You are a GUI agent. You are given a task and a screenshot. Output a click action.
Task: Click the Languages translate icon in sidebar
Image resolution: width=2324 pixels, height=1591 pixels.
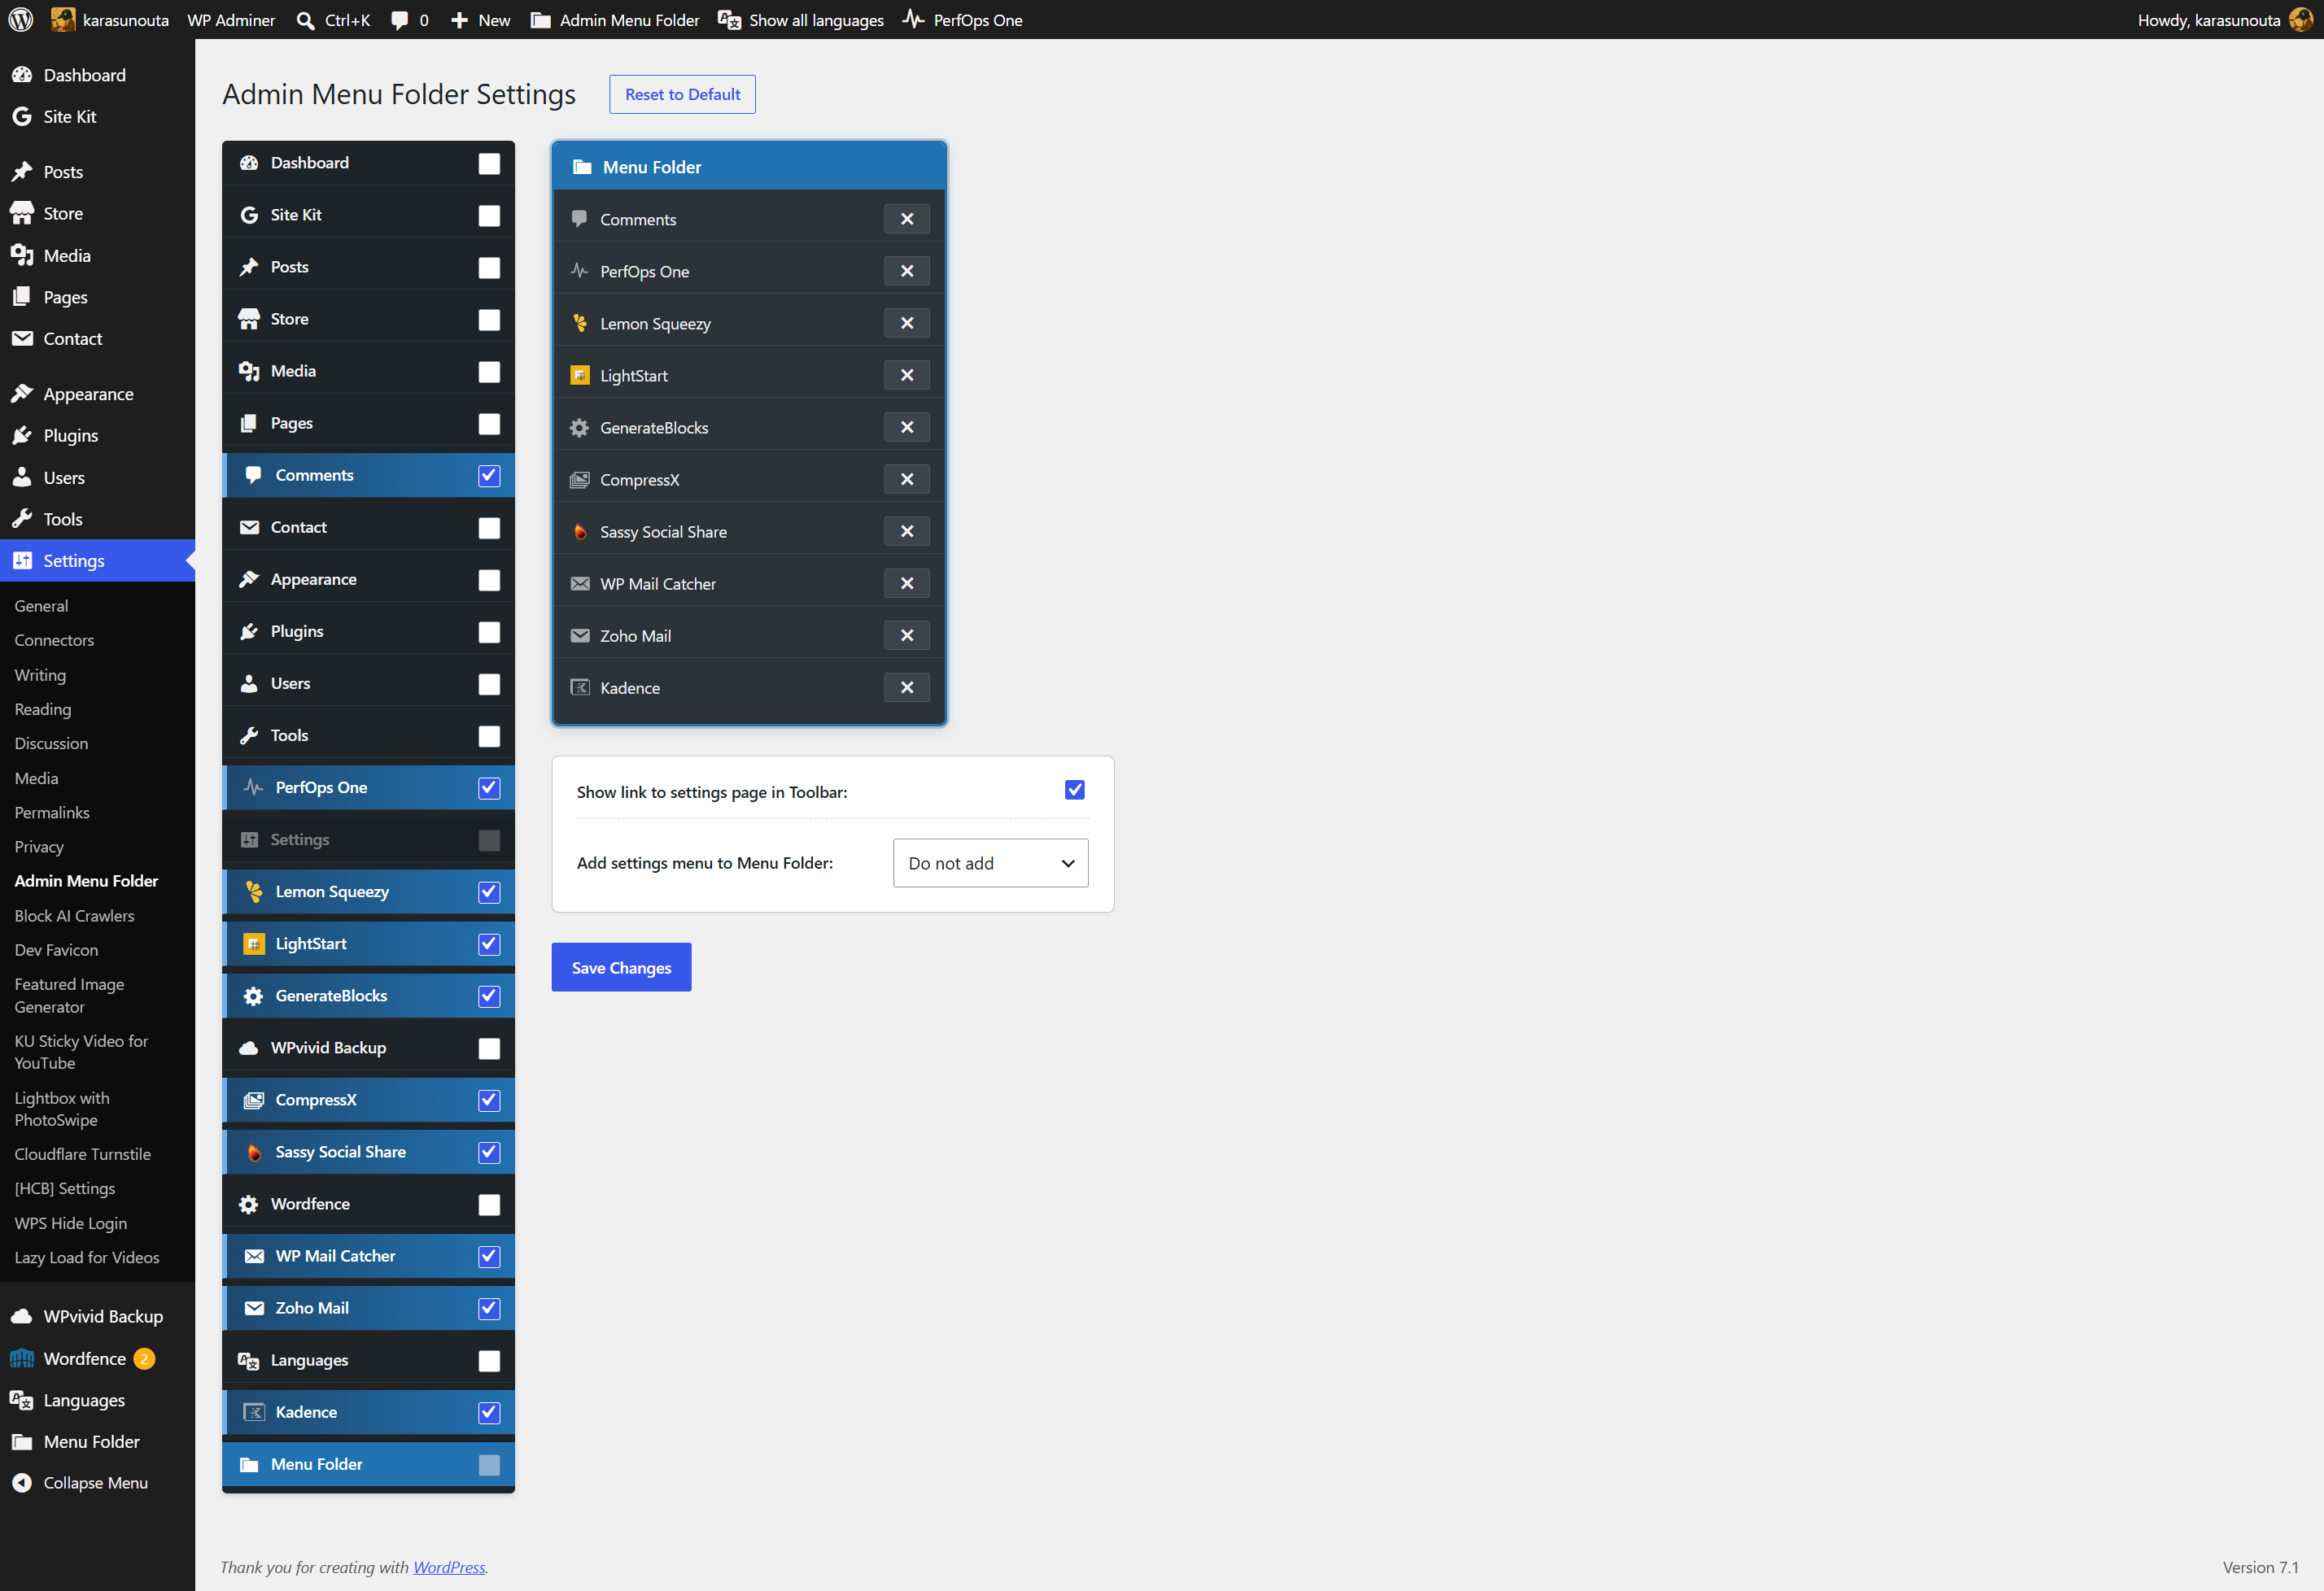tap(22, 1400)
